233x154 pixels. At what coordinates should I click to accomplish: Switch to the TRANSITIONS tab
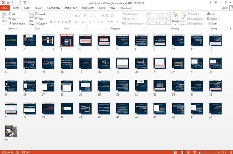54,8
